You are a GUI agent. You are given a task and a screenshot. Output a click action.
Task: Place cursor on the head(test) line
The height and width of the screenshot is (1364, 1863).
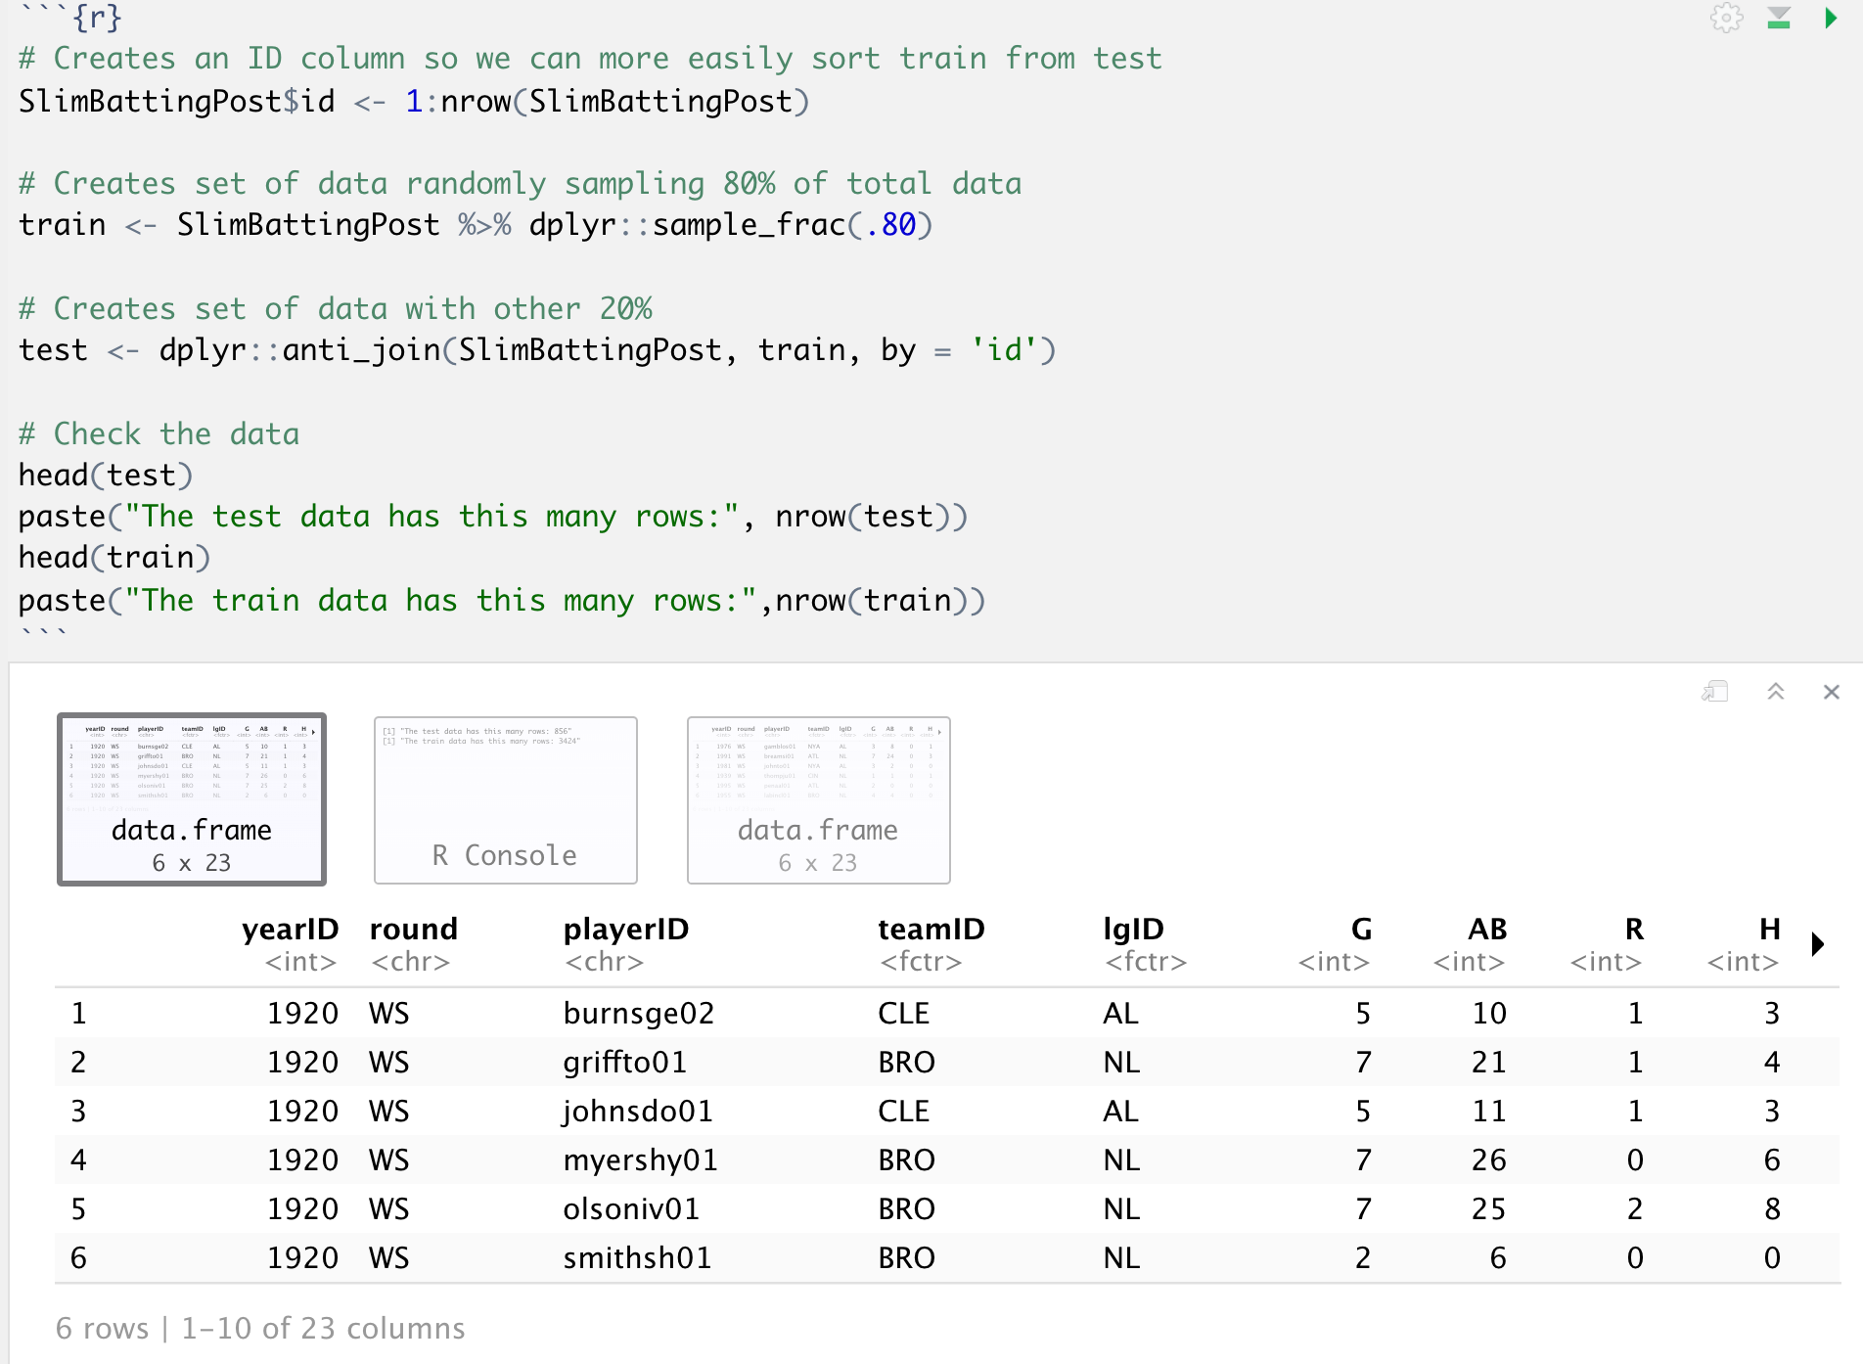106,476
